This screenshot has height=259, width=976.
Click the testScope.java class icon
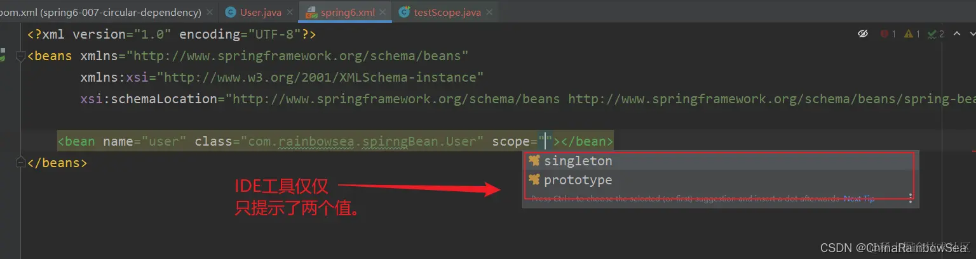coord(404,12)
